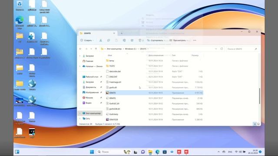
Task: Refresh the GRAFIS folder view
Action: (x=222, y=49)
